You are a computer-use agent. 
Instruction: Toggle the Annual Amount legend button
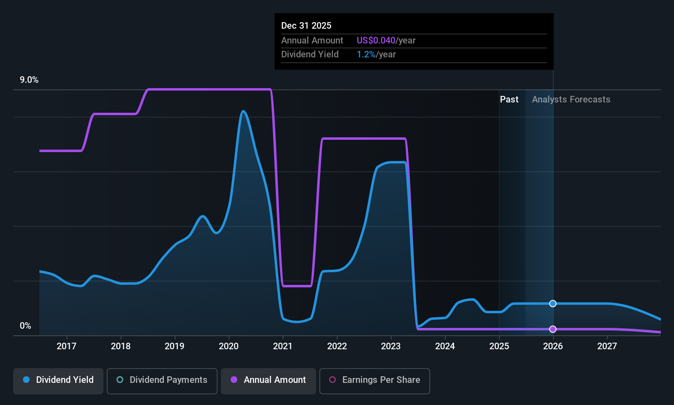point(268,381)
